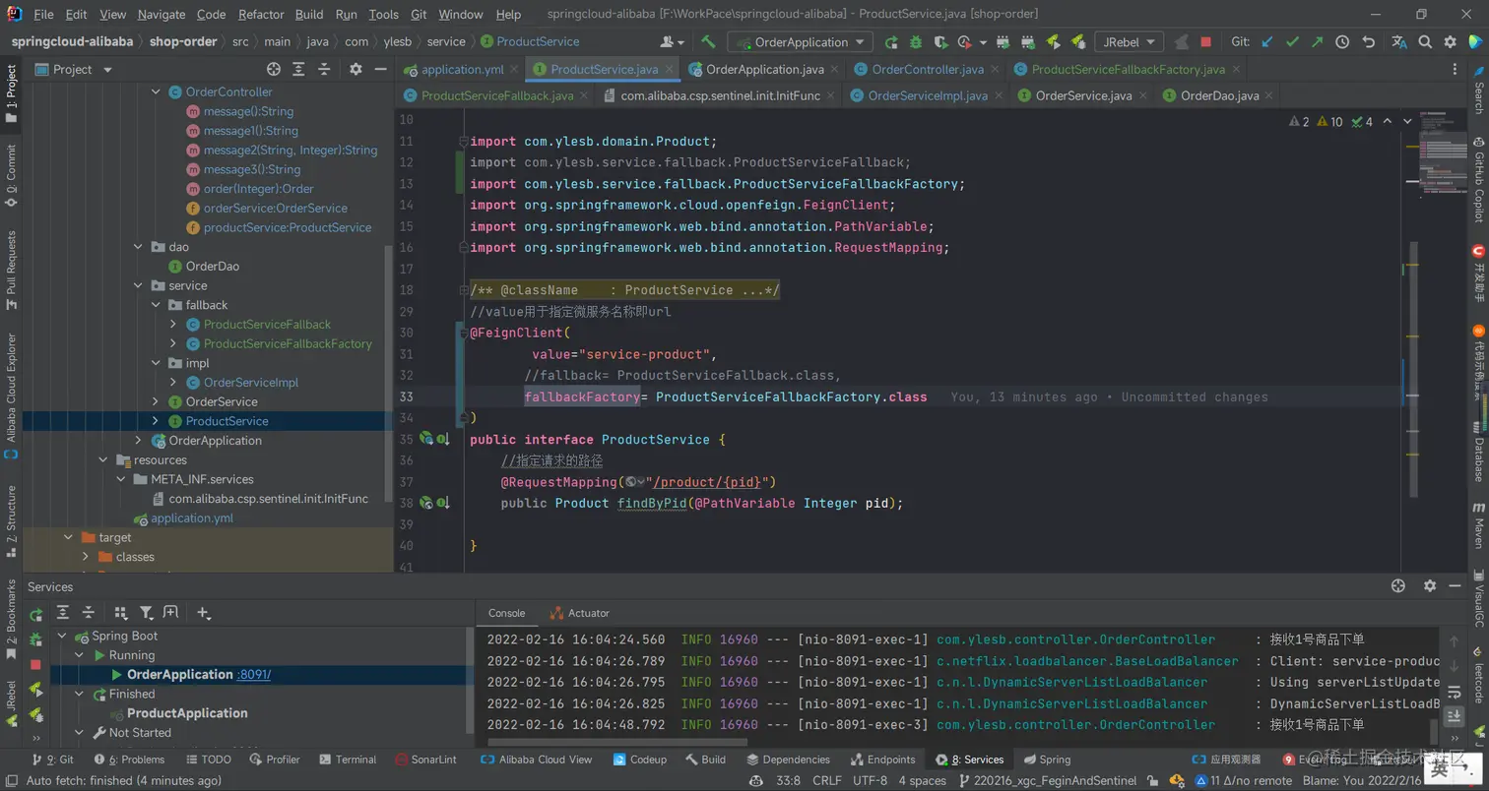The image size is (1489, 791).
Task: Open the :8091/ link next to OrderApplication
Action: coord(254,675)
